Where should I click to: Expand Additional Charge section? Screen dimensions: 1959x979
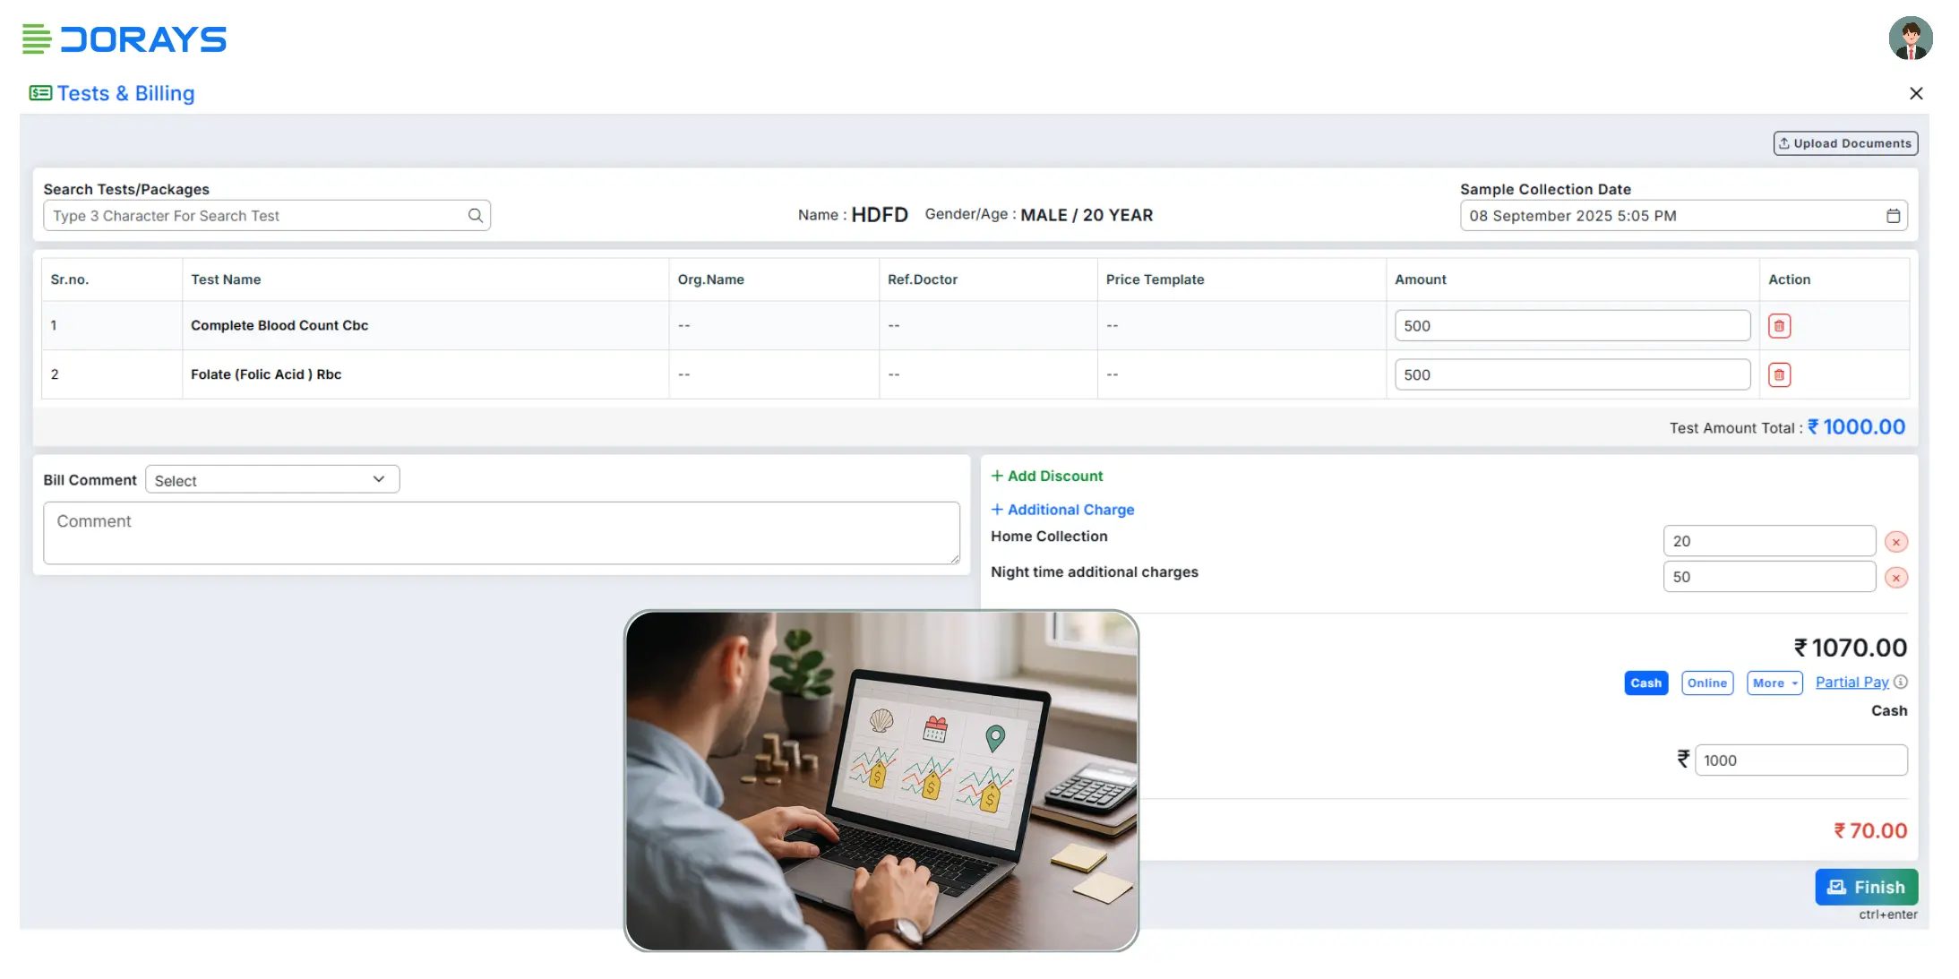[x=1062, y=510]
